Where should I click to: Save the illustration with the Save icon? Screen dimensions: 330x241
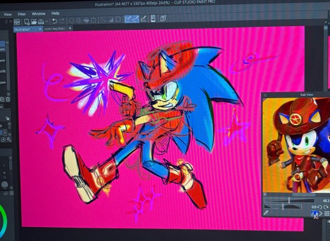[x=41, y=21]
